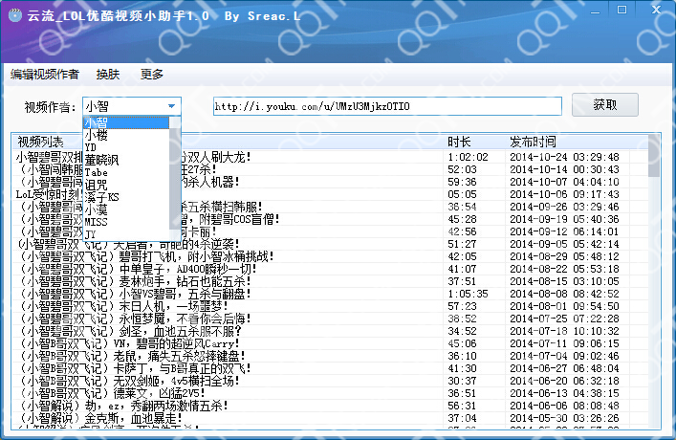Choose 董晓飒 from the author list
Image resolution: width=676 pixels, height=440 pixels.
(x=127, y=160)
